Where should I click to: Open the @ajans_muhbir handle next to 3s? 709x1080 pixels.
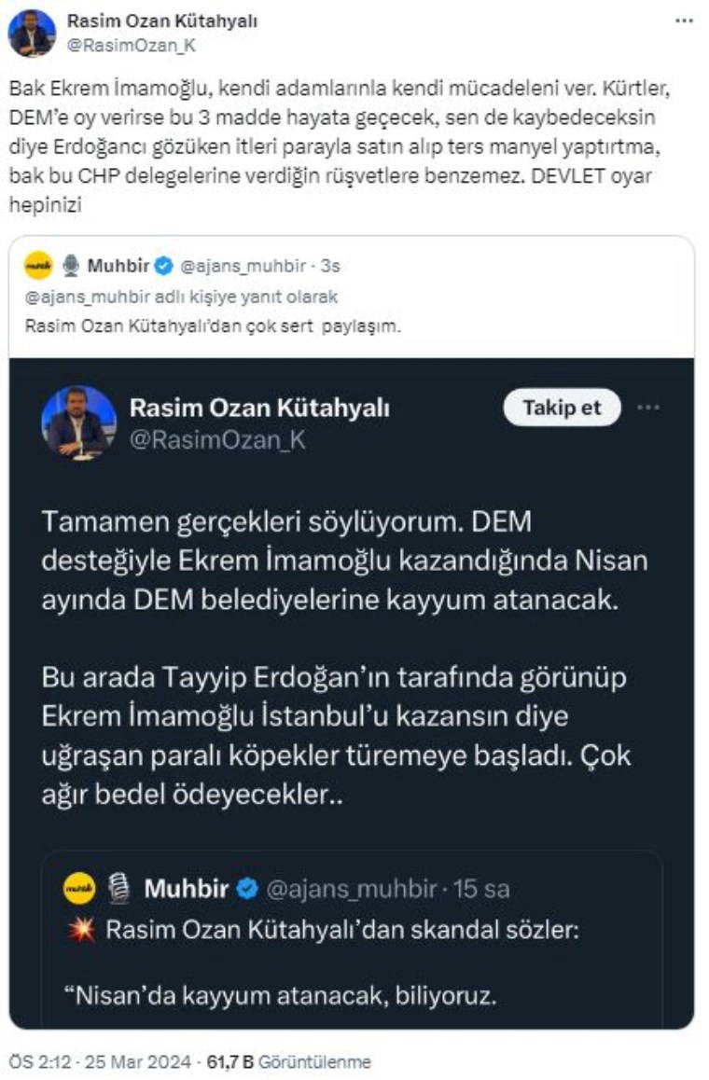pos(244,267)
